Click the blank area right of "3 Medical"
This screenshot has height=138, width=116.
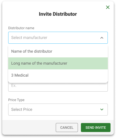68,75
